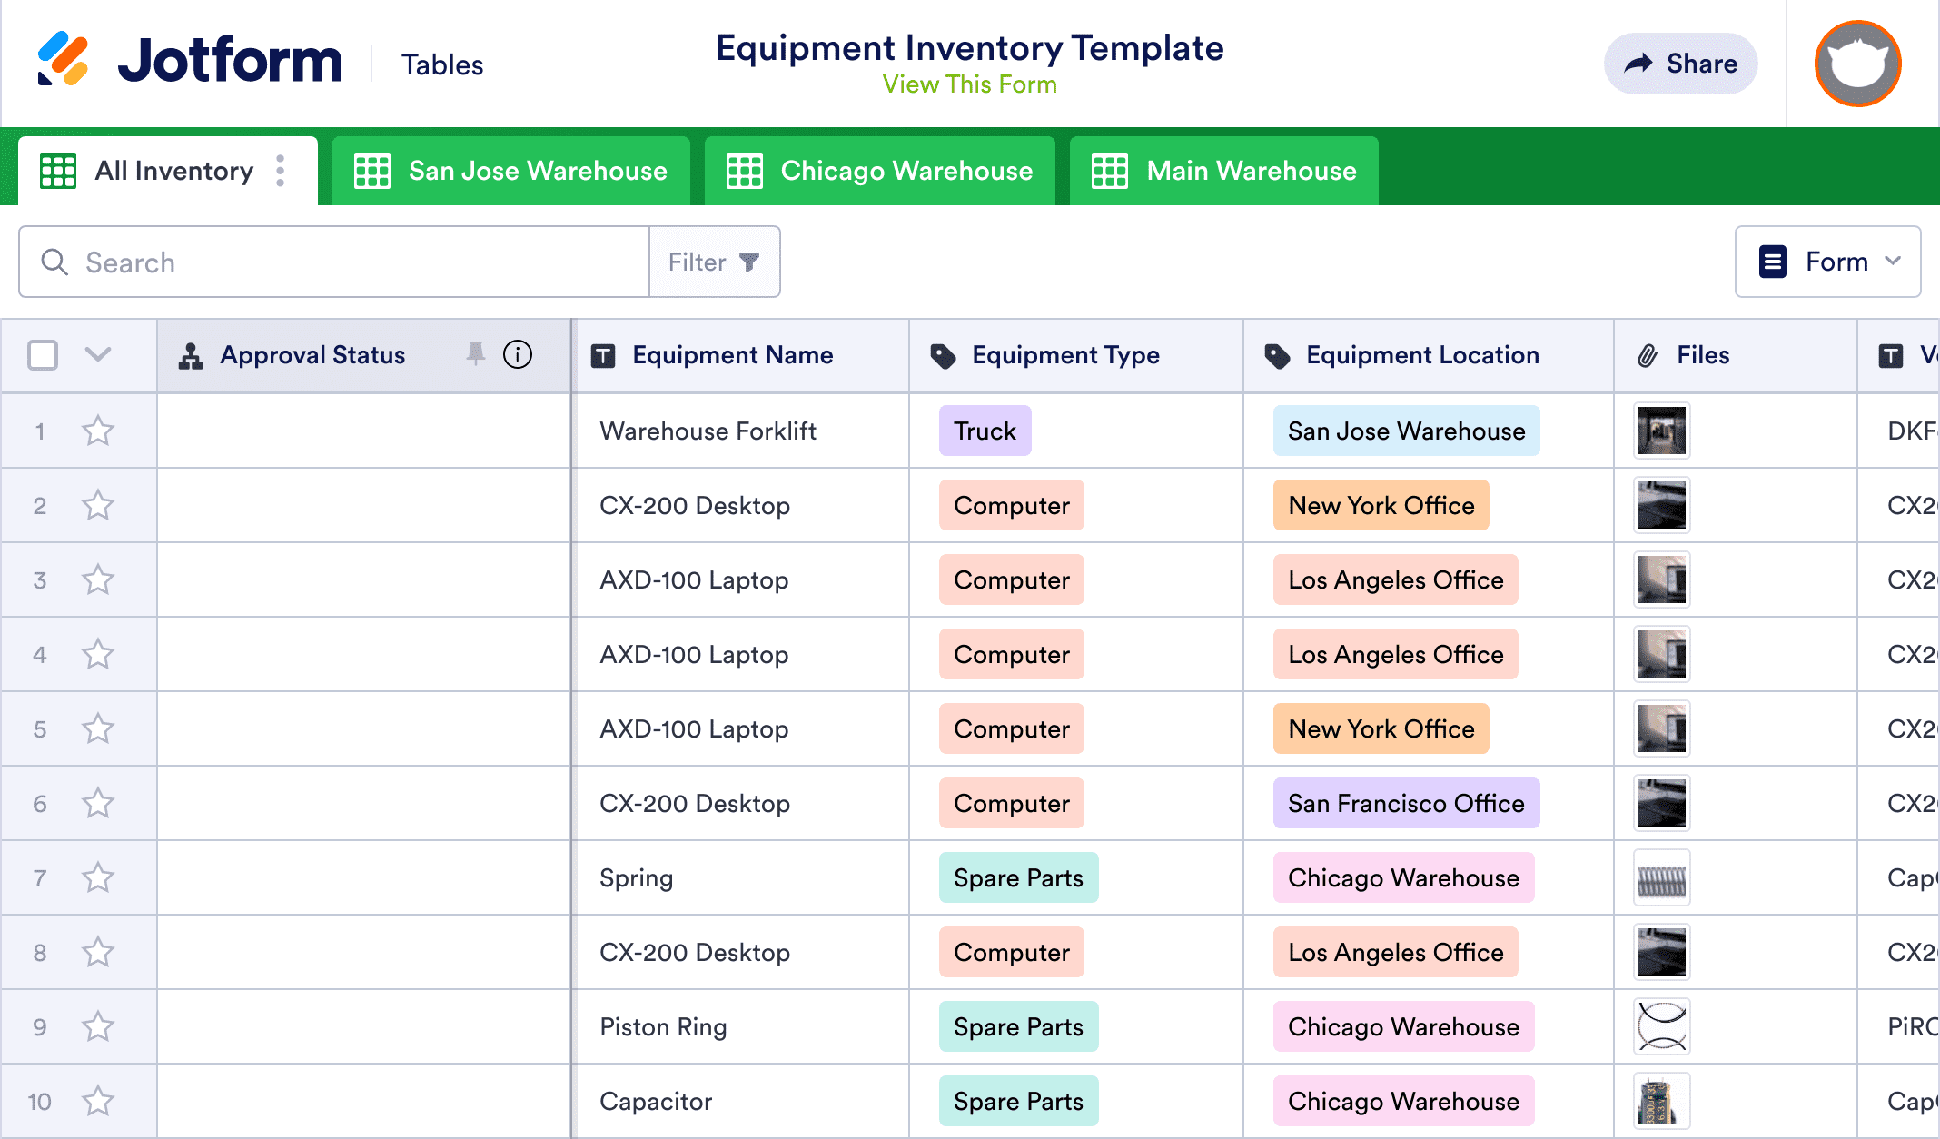Screen dimensions: 1940x1139
Task: Click the text icon on Equipment Name header
Action: (604, 355)
